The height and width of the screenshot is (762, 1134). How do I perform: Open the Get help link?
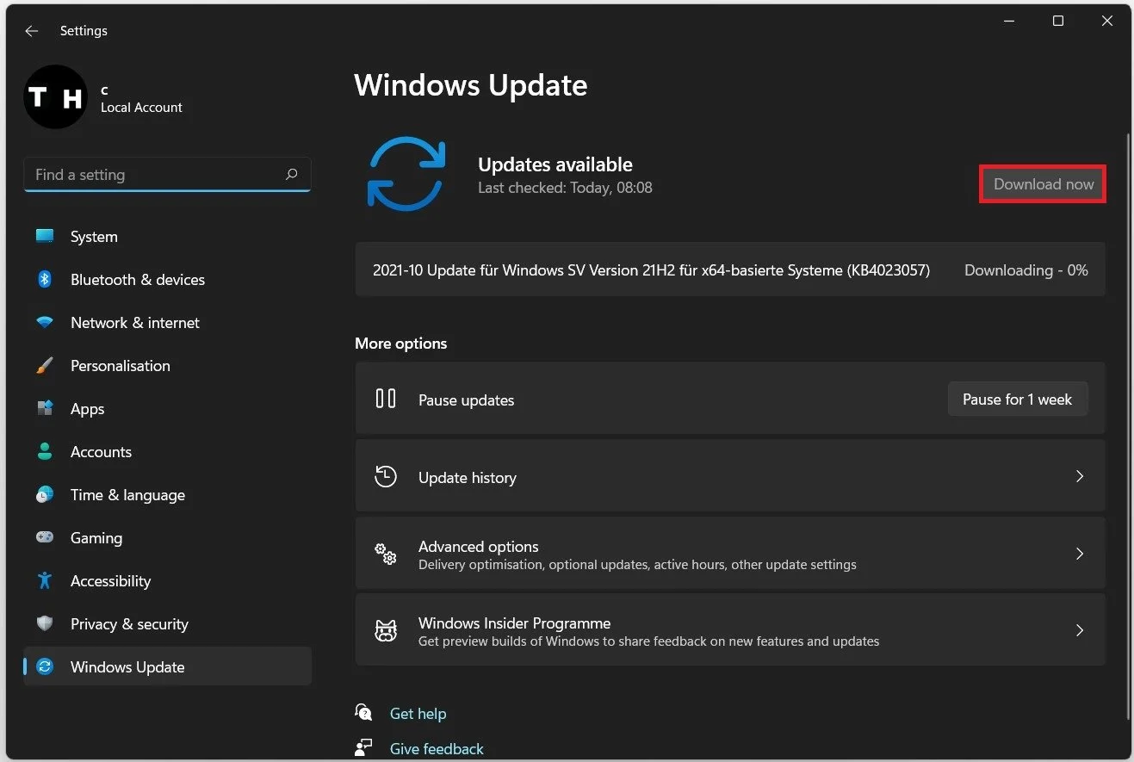[x=418, y=713]
